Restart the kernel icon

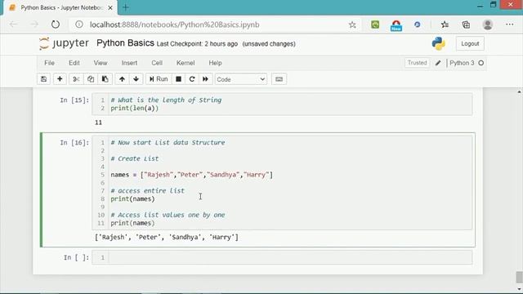coord(192,79)
